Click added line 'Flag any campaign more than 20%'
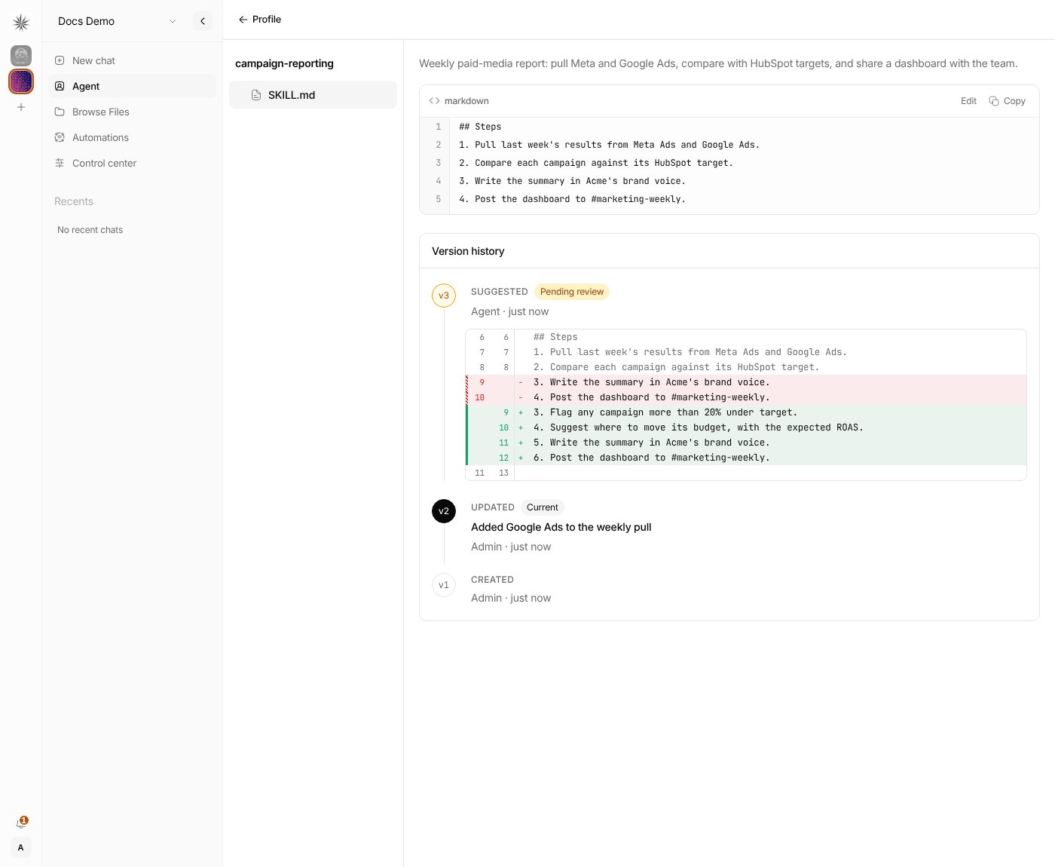This screenshot has height=867, width=1055. (746, 412)
